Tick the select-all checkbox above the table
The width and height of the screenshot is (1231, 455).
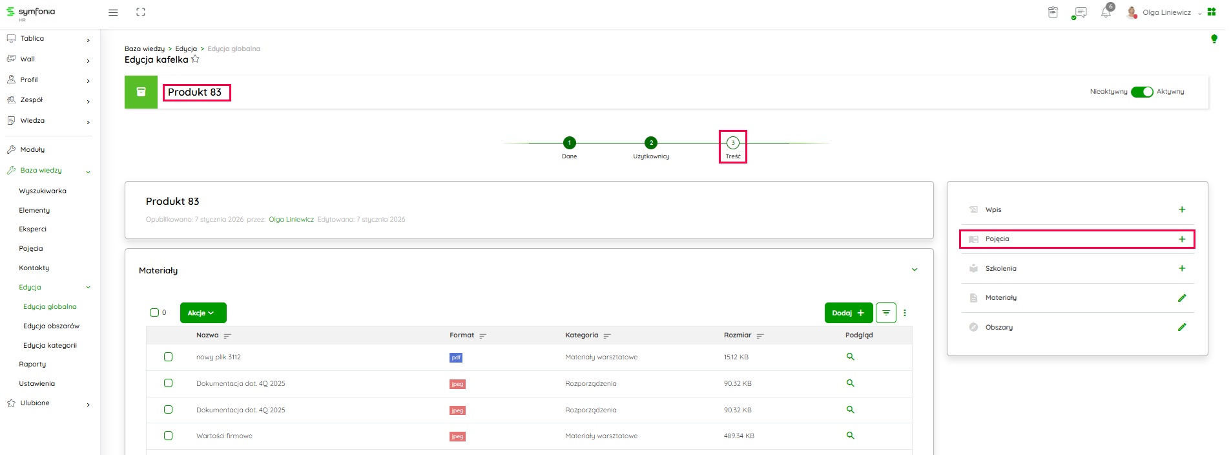[x=154, y=313]
